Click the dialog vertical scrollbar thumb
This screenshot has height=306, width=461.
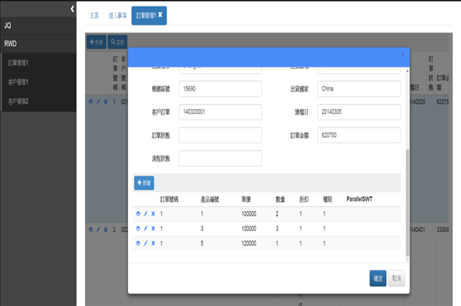click(407, 203)
